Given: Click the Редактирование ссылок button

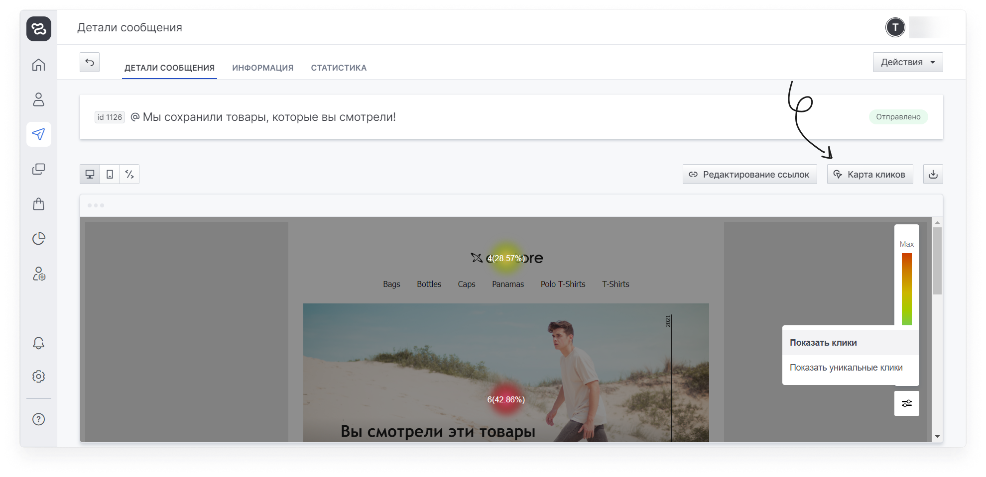Looking at the screenshot, I should point(749,174).
